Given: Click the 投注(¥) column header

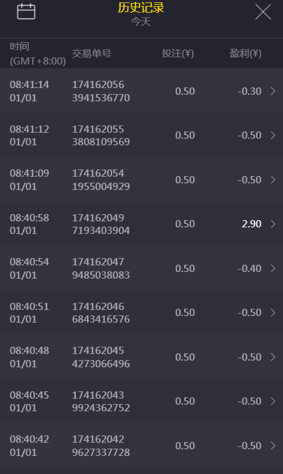Looking at the screenshot, I should (x=178, y=54).
